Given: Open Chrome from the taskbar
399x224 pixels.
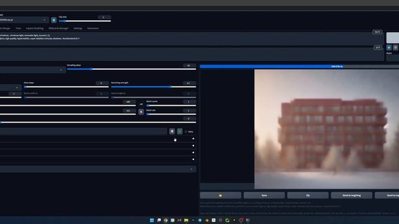Looking at the screenshot, I should click(x=166, y=220).
